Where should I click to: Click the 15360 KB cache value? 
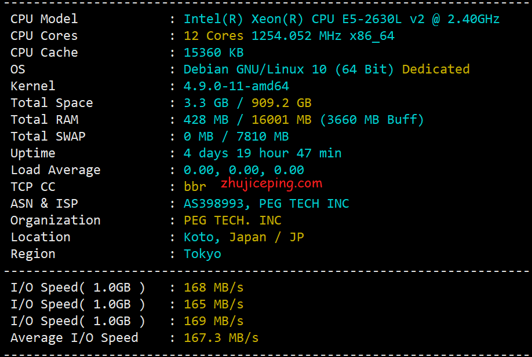click(213, 53)
